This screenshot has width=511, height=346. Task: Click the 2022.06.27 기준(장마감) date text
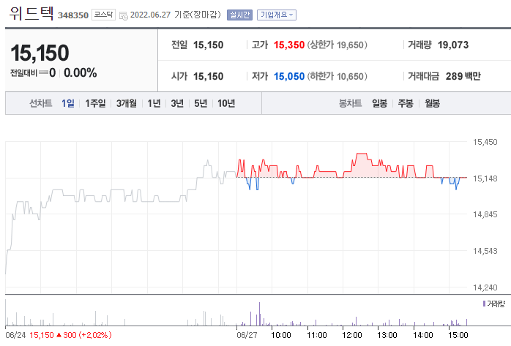(x=175, y=15)
